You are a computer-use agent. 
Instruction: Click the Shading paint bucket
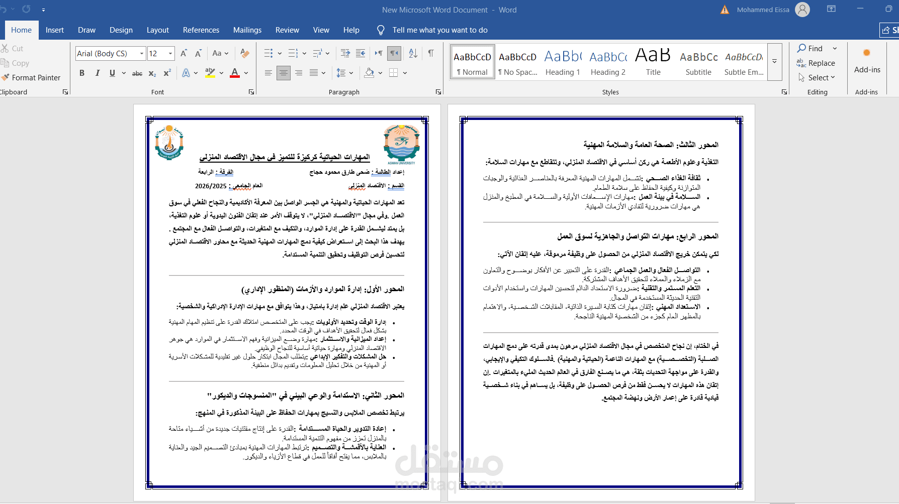370,73
